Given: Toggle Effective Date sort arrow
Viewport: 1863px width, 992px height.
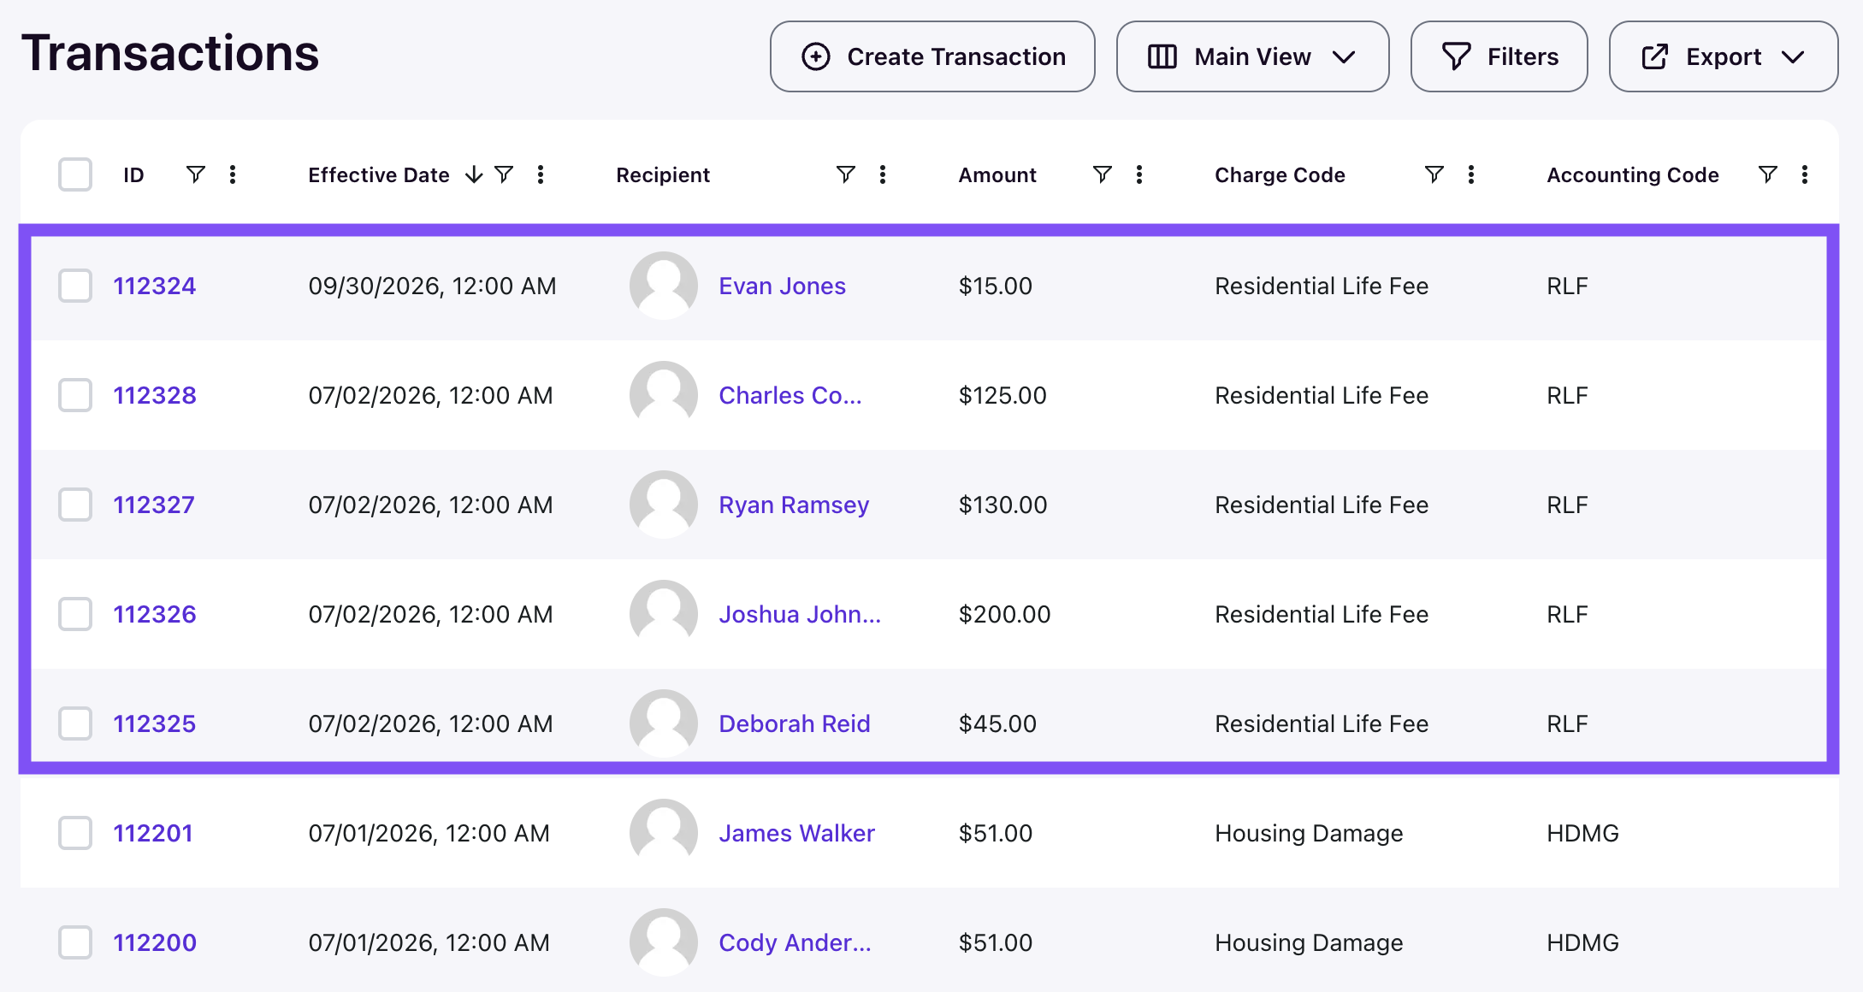Looking at the screenshot, I should pyautogui.click(x=474, y=174).
